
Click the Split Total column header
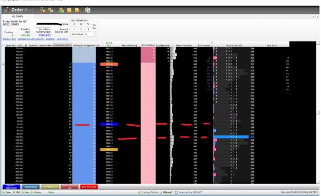(272, 46)
